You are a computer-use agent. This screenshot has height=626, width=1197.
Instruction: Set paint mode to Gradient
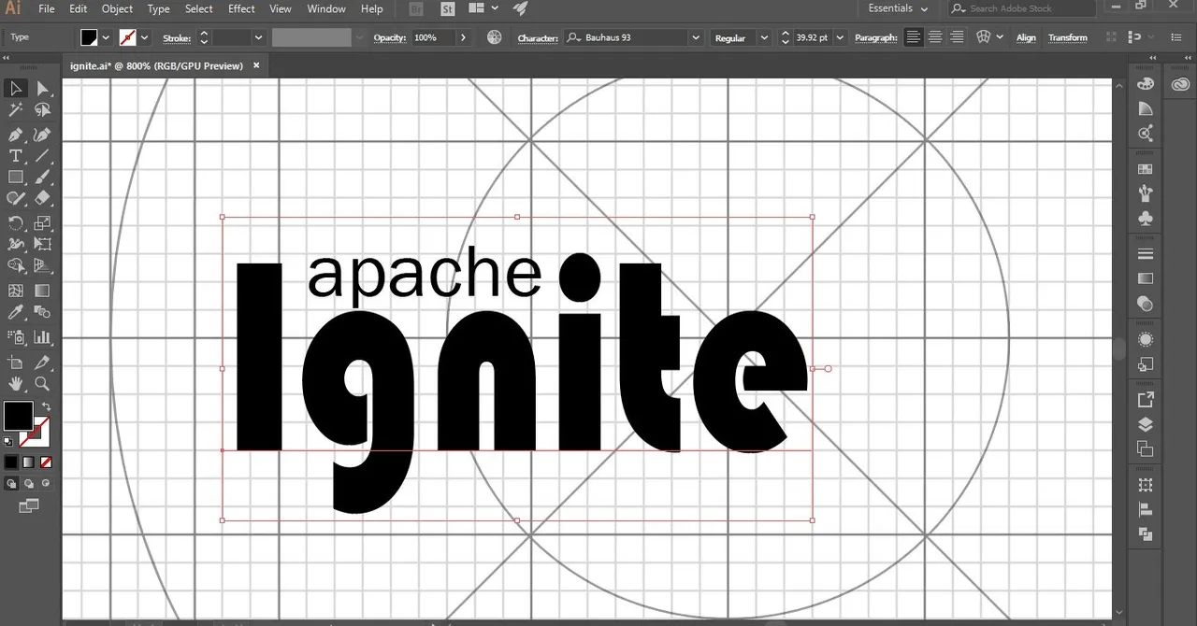click(28, 462)
